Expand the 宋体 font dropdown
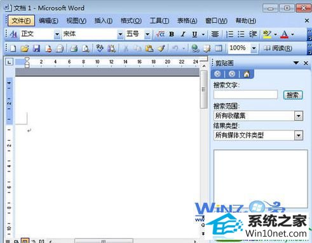Viewport: 312px width, 243px height. click(x=120, y=34)
